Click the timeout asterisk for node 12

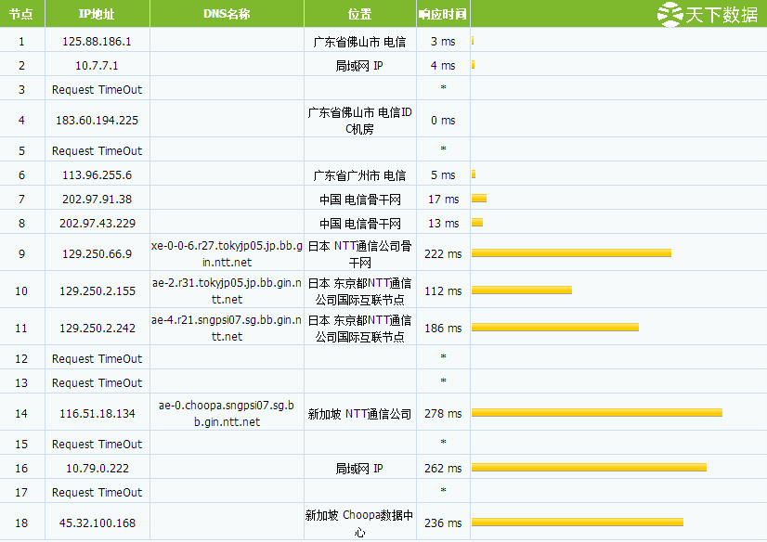pyautogui.click(x=443, y=358)
